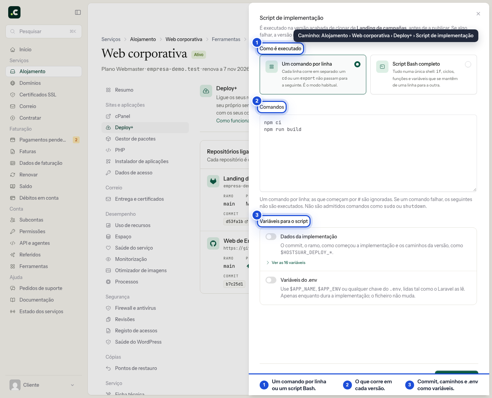
Task: Click the Ferramentas breadcrumb
Action: (x=226, y=39)
